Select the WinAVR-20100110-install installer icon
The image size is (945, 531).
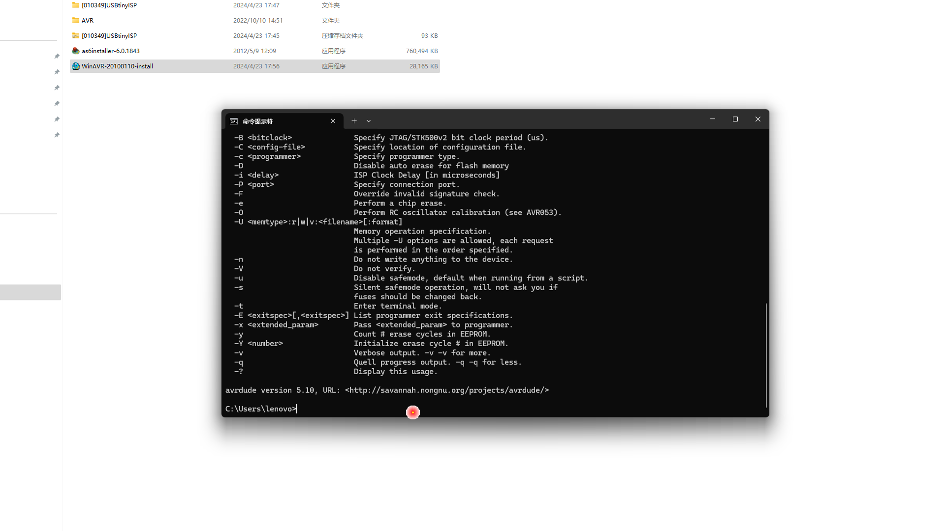click(75, 66)
